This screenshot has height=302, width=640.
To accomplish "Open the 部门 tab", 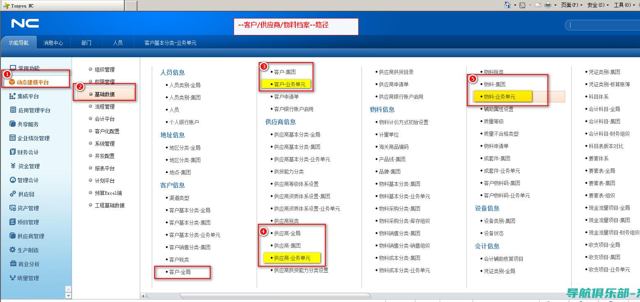I will tap(86, 43).
